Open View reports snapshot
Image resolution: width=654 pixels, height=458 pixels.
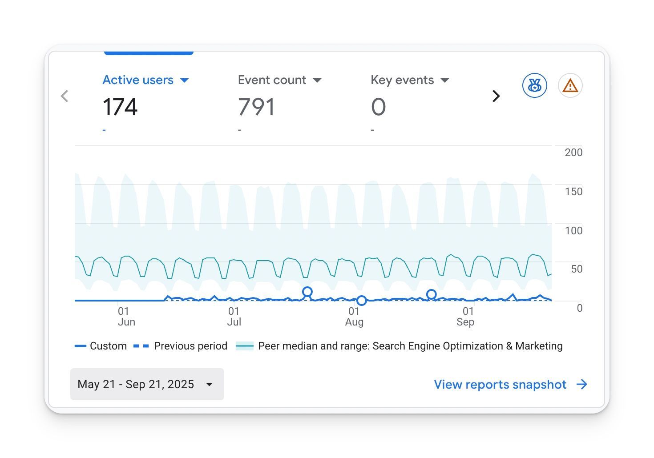click(500, 384)
